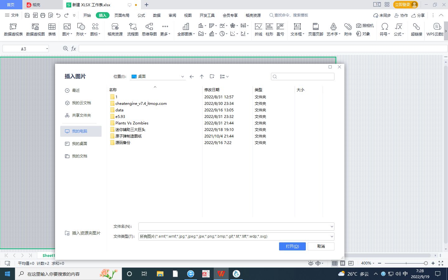Open the 数据透视图 pivot chart tool
448x280 pixels.
[35, 30]
